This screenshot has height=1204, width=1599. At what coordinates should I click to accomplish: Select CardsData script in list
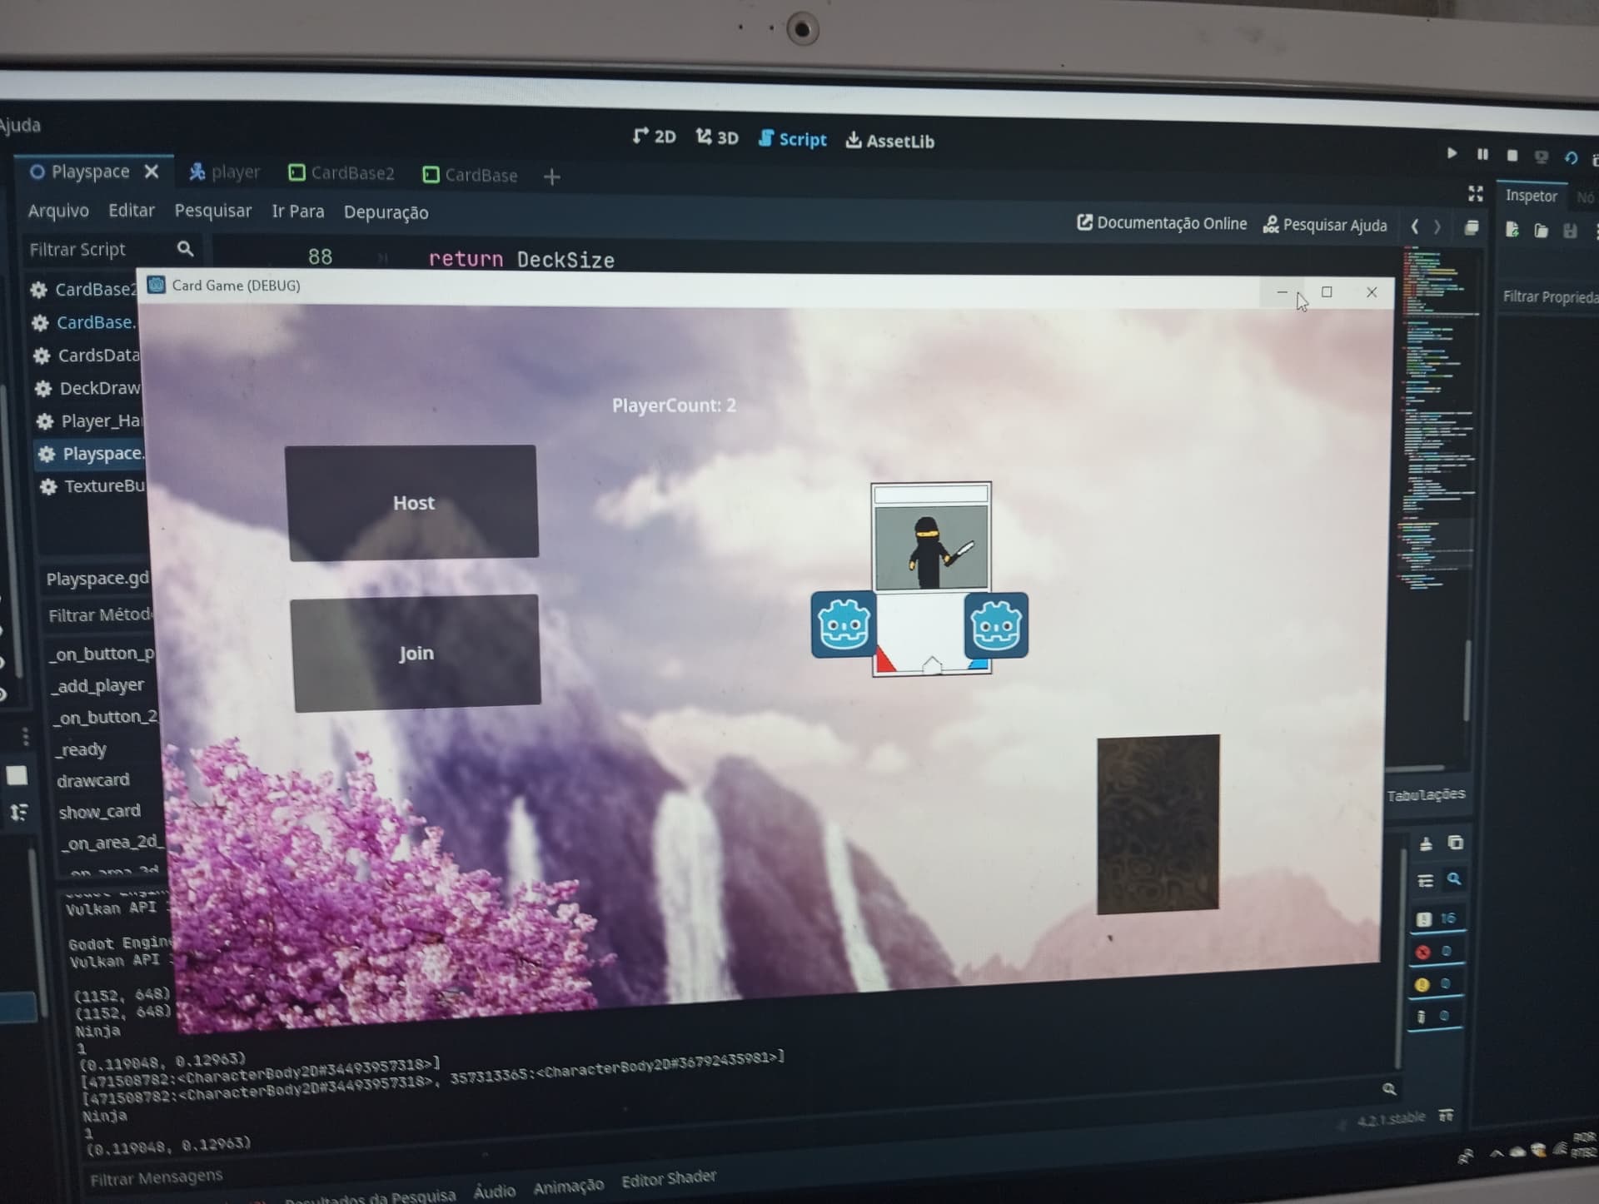(x=87, y=356)
